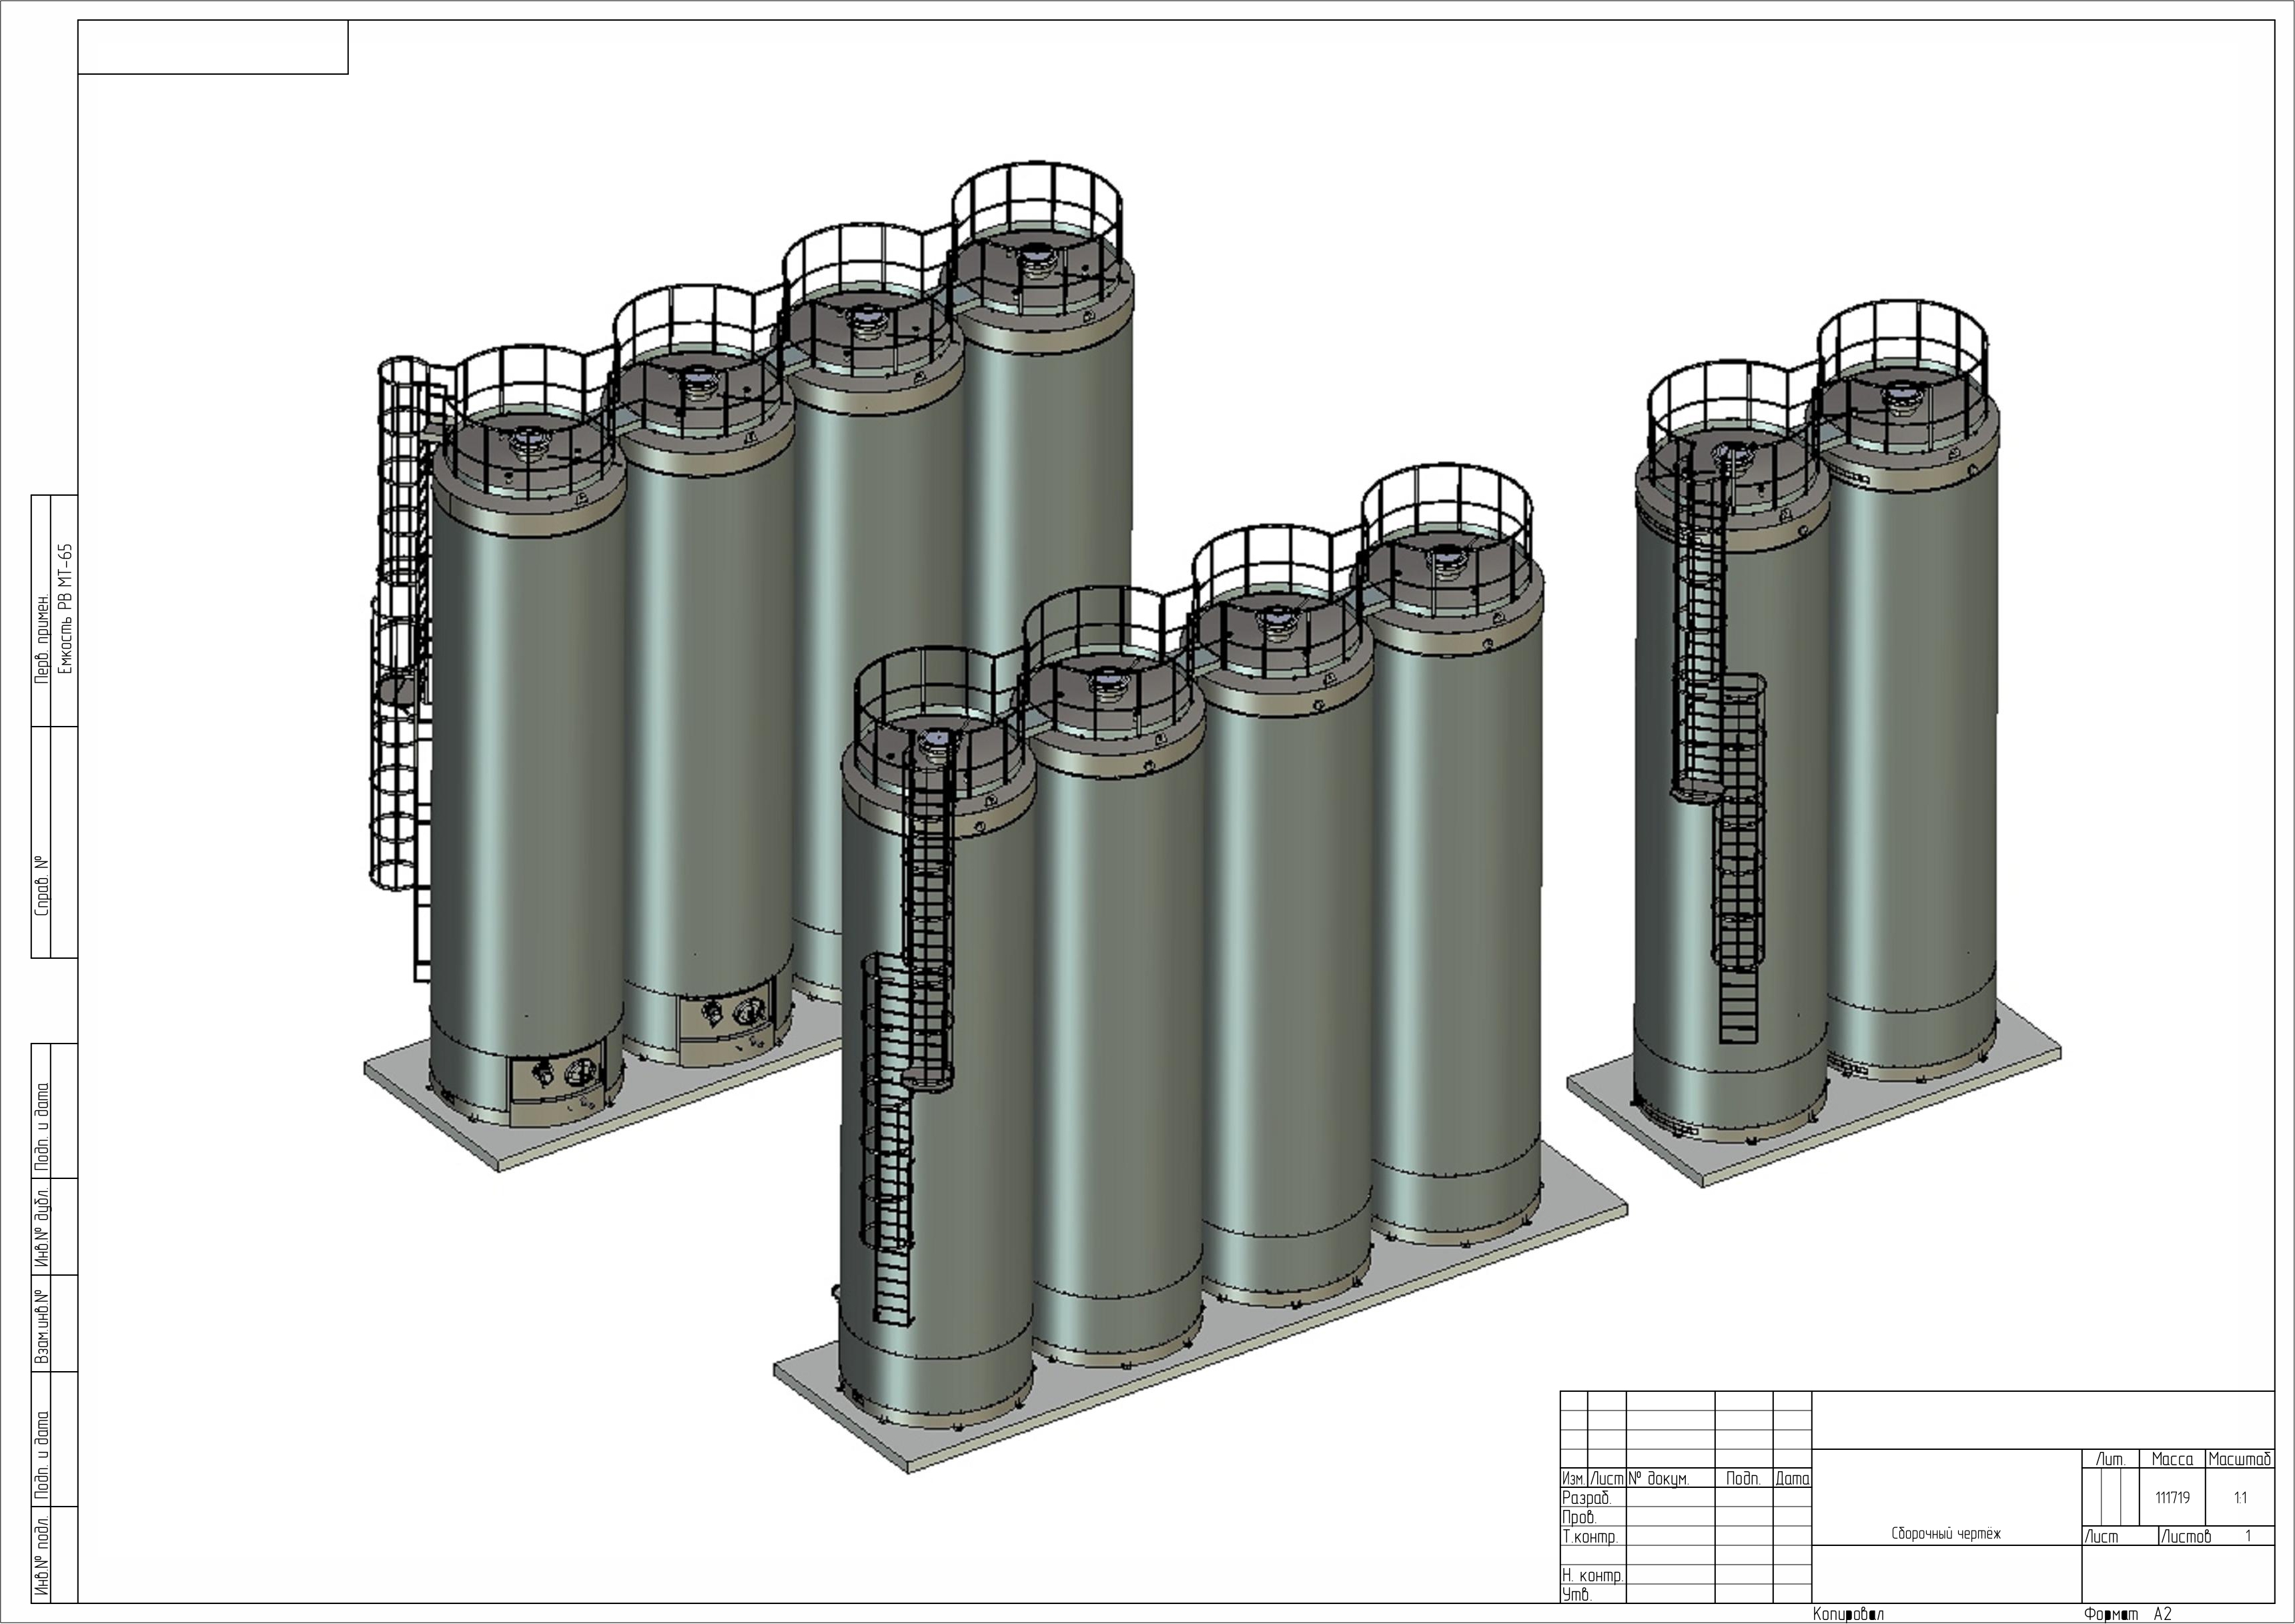Image resolution: width=2295 pixels, height=1624 pixels.
Task: Click the empty top-left designation box
Action: click(x=213, y=47)
